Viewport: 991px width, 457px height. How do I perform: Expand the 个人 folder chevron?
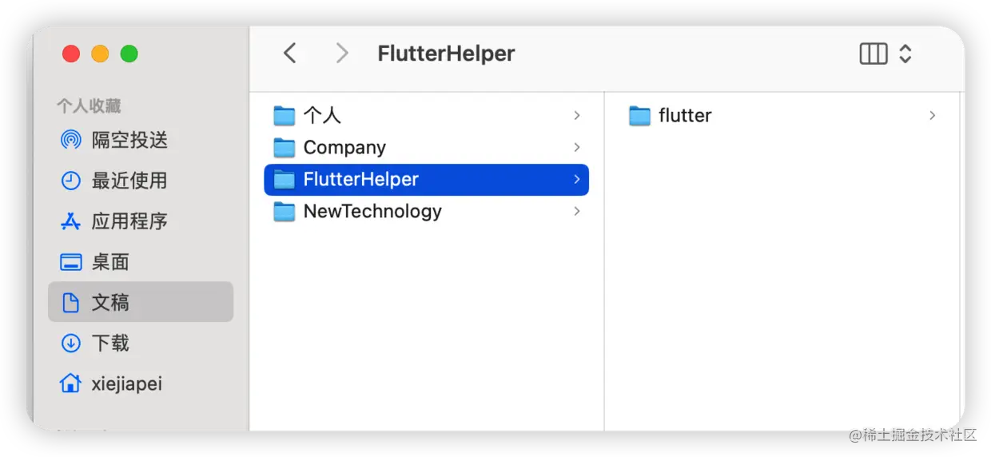(x=576, y=116)
